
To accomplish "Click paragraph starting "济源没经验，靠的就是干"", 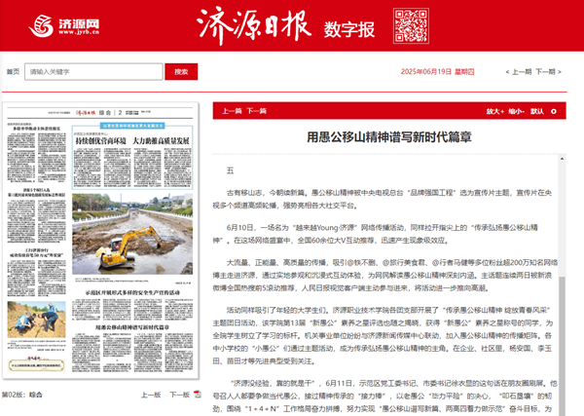I will click(385, 396).
